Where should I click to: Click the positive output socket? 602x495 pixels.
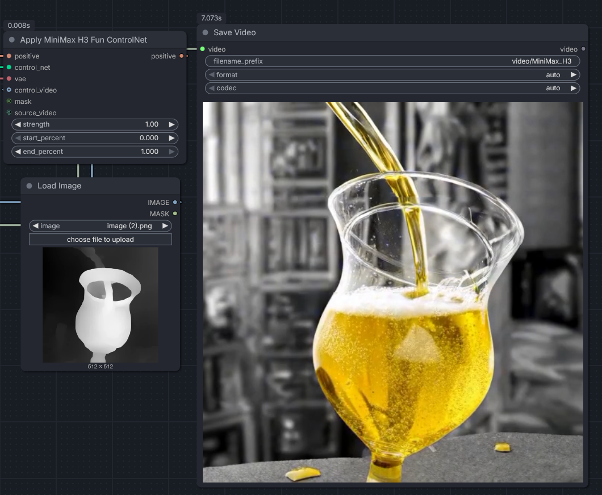point(181,56)
